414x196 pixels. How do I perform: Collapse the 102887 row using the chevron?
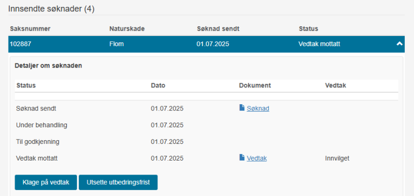pos(399,43)
